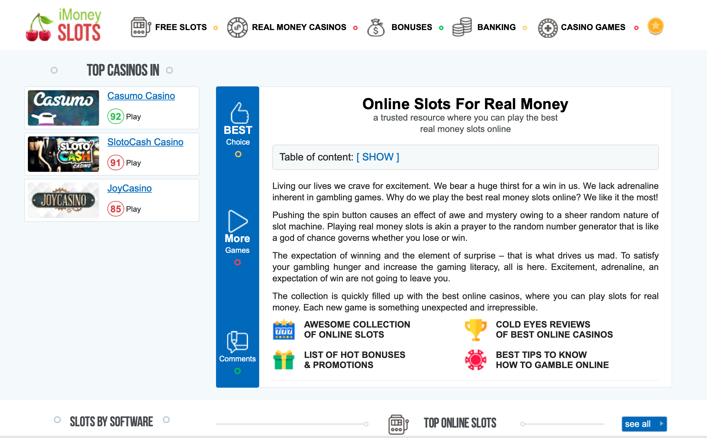This screenshot has height=438, width=707.
Task: Expand the Table of content with SHOW
Action: point(377,157)
